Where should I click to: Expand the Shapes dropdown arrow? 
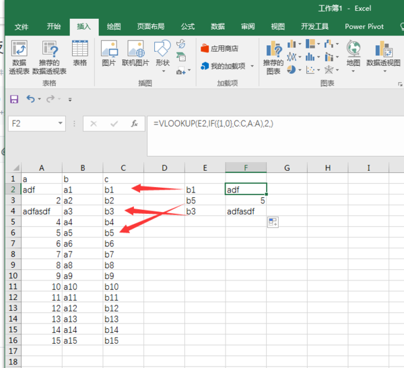(164, 71)
